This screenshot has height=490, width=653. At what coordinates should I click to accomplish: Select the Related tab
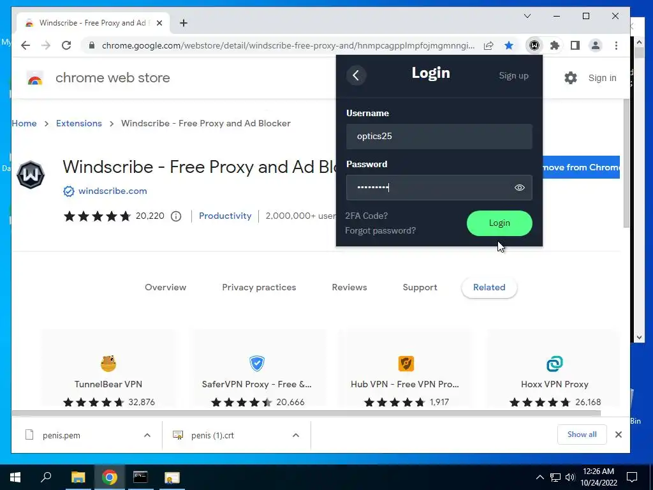tap(489, 288)
